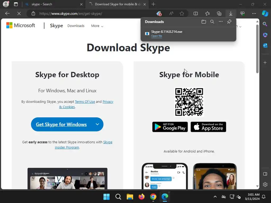Select Skype-8.114.0.214.exe download entry
The image size is (271, 203).
[x=188, y=34]
